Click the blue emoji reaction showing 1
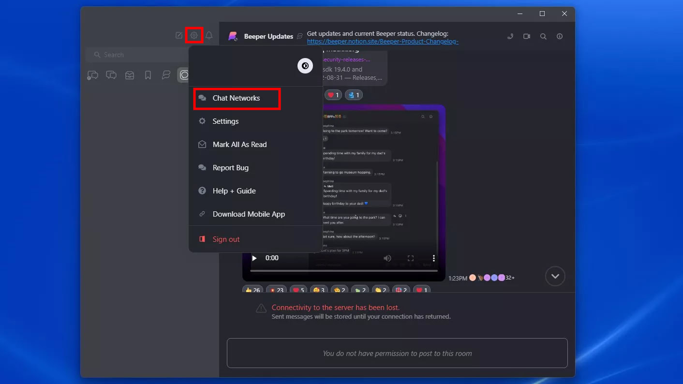 (x=354, y=95)
